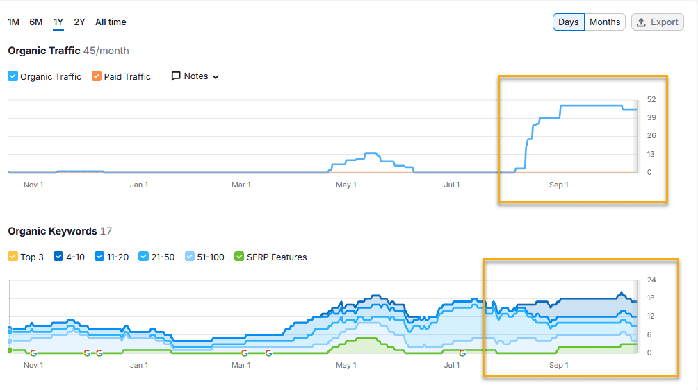Screen dimensions: 698x390
Task: Toggle the Top 3 keywords checkbox
Action: tap(13, 257)
